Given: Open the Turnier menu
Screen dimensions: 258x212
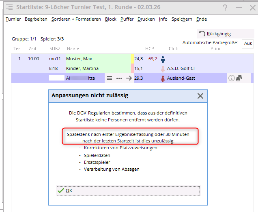Looking at the screenshot, I should pyautogui.click(x=13, y=19).
